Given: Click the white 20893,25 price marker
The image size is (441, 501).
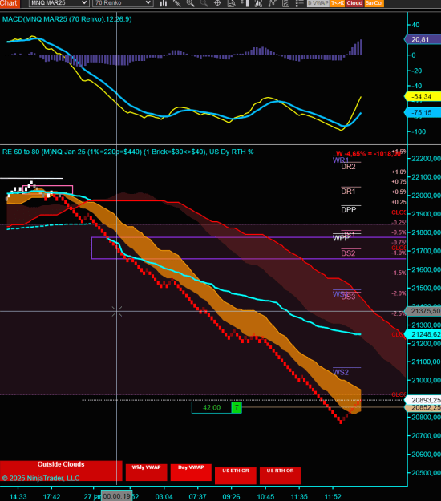Looking at the screenshot, I should tap(423, 400).
